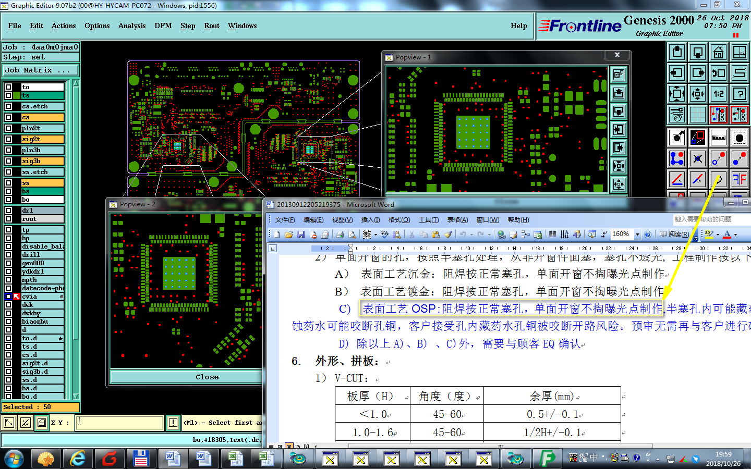751x469 pixels.
Task: Toggle checkbox beside the 'cs.etch' layer
Action: coord(8,106)
